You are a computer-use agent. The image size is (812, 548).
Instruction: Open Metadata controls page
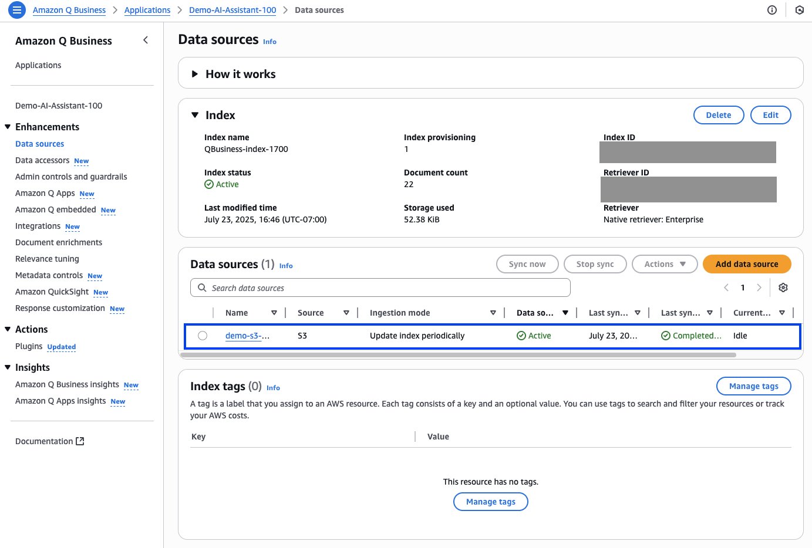tap(49, 275)
